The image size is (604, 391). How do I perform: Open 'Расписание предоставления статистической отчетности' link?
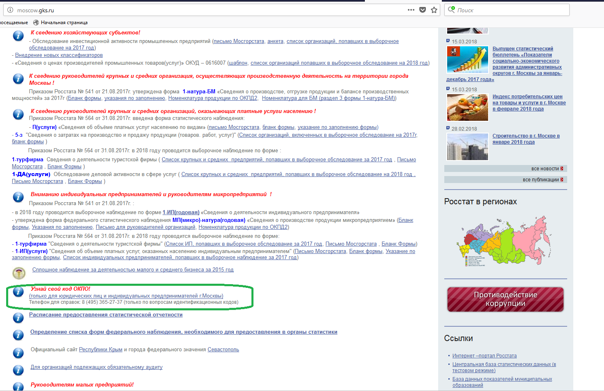click(x=106, y=315)
